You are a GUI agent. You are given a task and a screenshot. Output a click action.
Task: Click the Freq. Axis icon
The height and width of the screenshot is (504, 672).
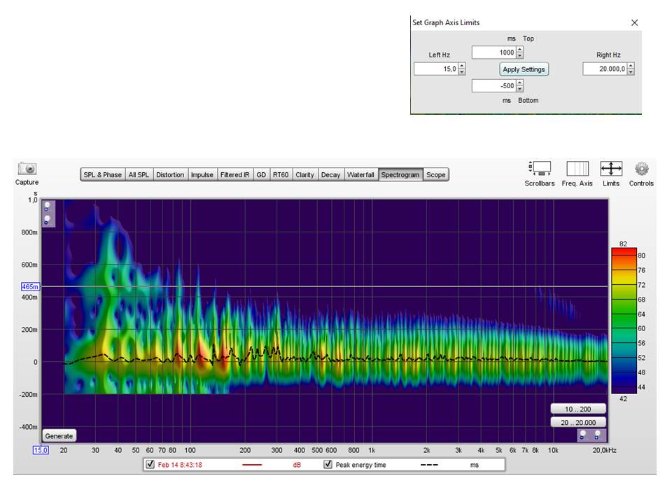pyautogui.click(x=577, y=169)
